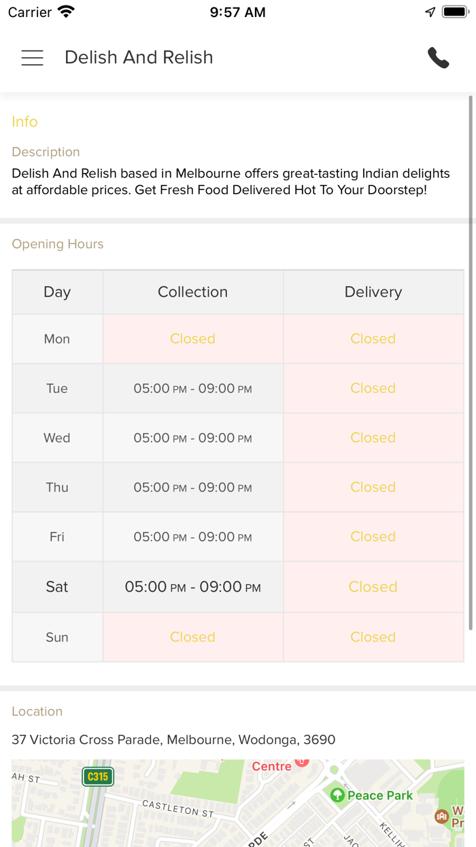The width and height of the screenshot is (476, 847).
Task: Click the Delivery column header
Action: 373,292
